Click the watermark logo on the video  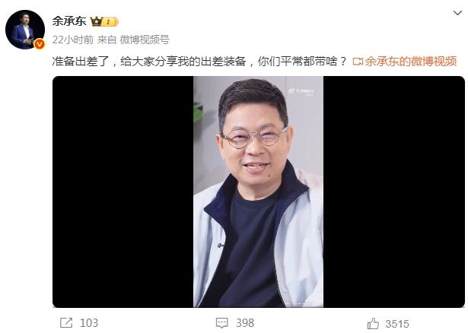(301, 91)
